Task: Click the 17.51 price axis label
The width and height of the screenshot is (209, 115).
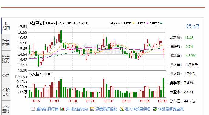Action: pyautogui.click(x=22, y=27)
